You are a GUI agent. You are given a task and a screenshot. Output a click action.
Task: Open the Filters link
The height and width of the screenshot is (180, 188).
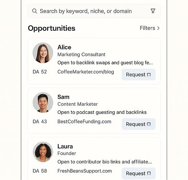(150, 28)
